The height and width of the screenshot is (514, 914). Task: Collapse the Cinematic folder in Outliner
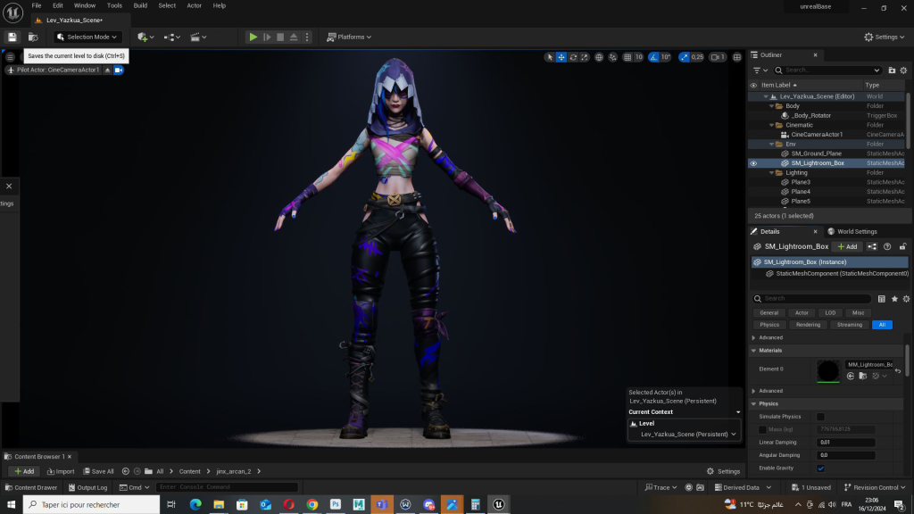772,125
